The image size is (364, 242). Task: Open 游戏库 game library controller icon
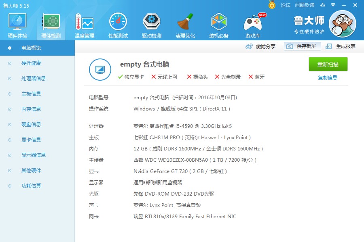point(253,25)
